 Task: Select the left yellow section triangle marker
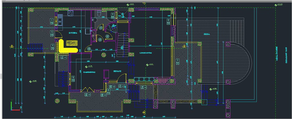(11, 46)
